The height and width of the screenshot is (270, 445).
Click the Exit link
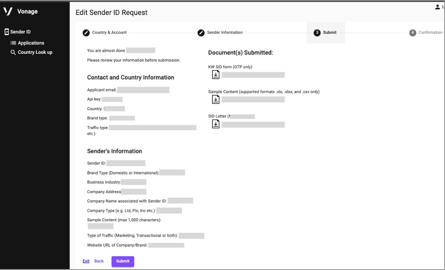[86, 261]
